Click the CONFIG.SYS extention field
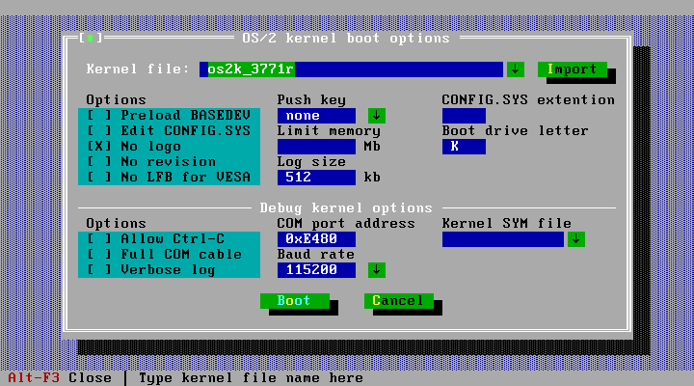Screen dimensions: 694x386 point(464,116)
